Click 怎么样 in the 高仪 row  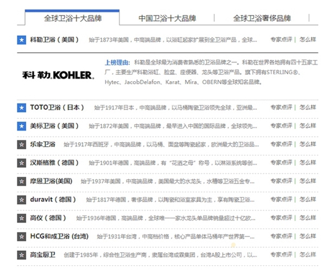pos(307,218)
